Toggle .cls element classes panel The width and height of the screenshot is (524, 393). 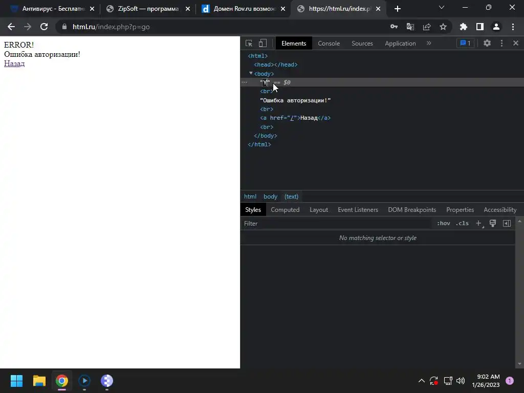(x=462, y=223)
